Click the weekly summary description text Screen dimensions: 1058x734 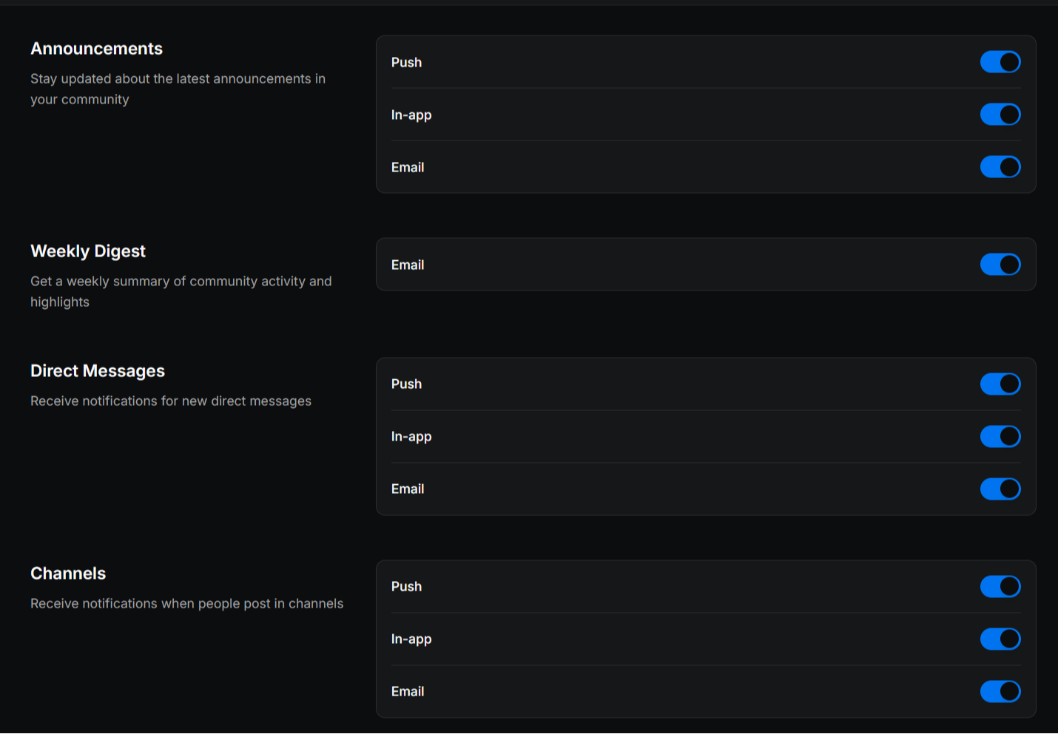(181, 291)
